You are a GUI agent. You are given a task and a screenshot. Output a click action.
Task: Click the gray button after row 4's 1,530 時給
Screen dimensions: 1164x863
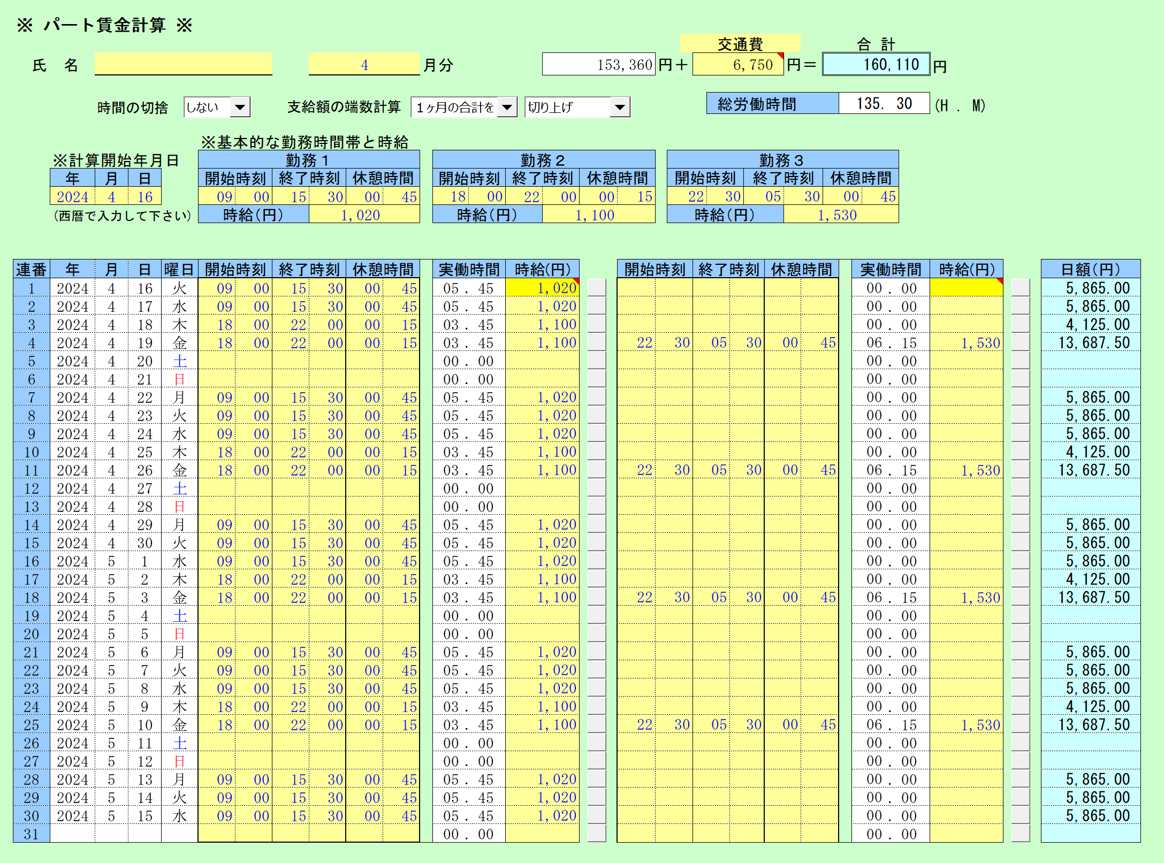1021,342
